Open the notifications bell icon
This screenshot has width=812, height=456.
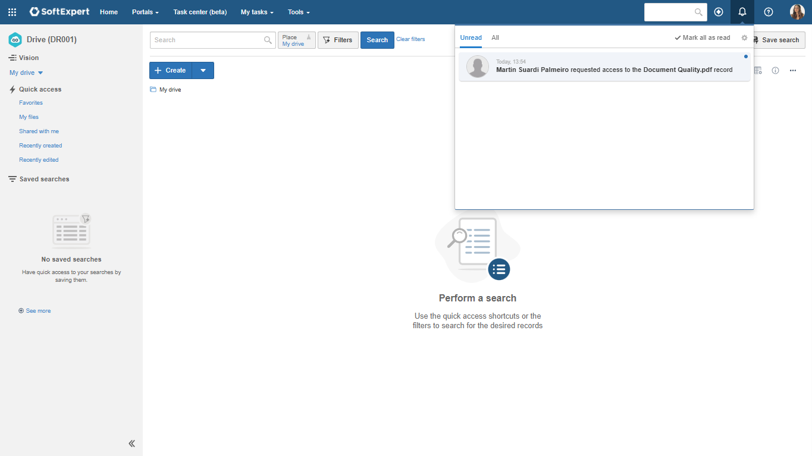[x=742, y=12]
